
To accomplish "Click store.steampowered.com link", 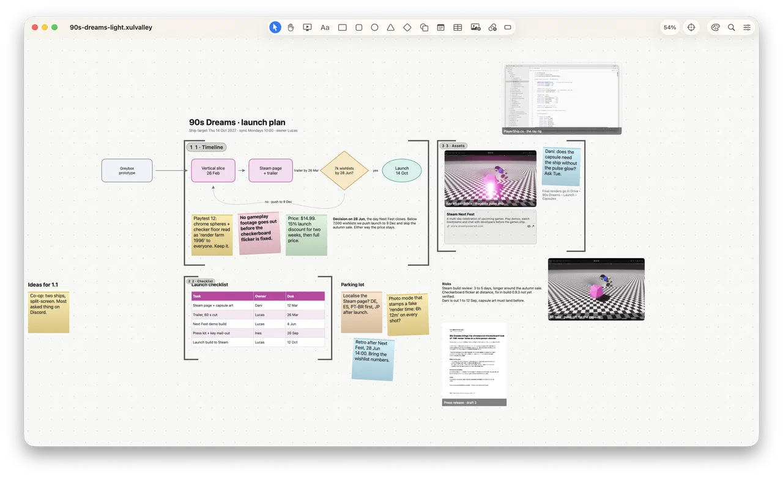I will [x=467, y=226].
